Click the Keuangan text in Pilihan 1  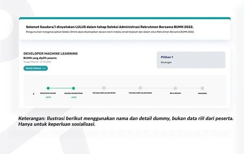(166, 63)
